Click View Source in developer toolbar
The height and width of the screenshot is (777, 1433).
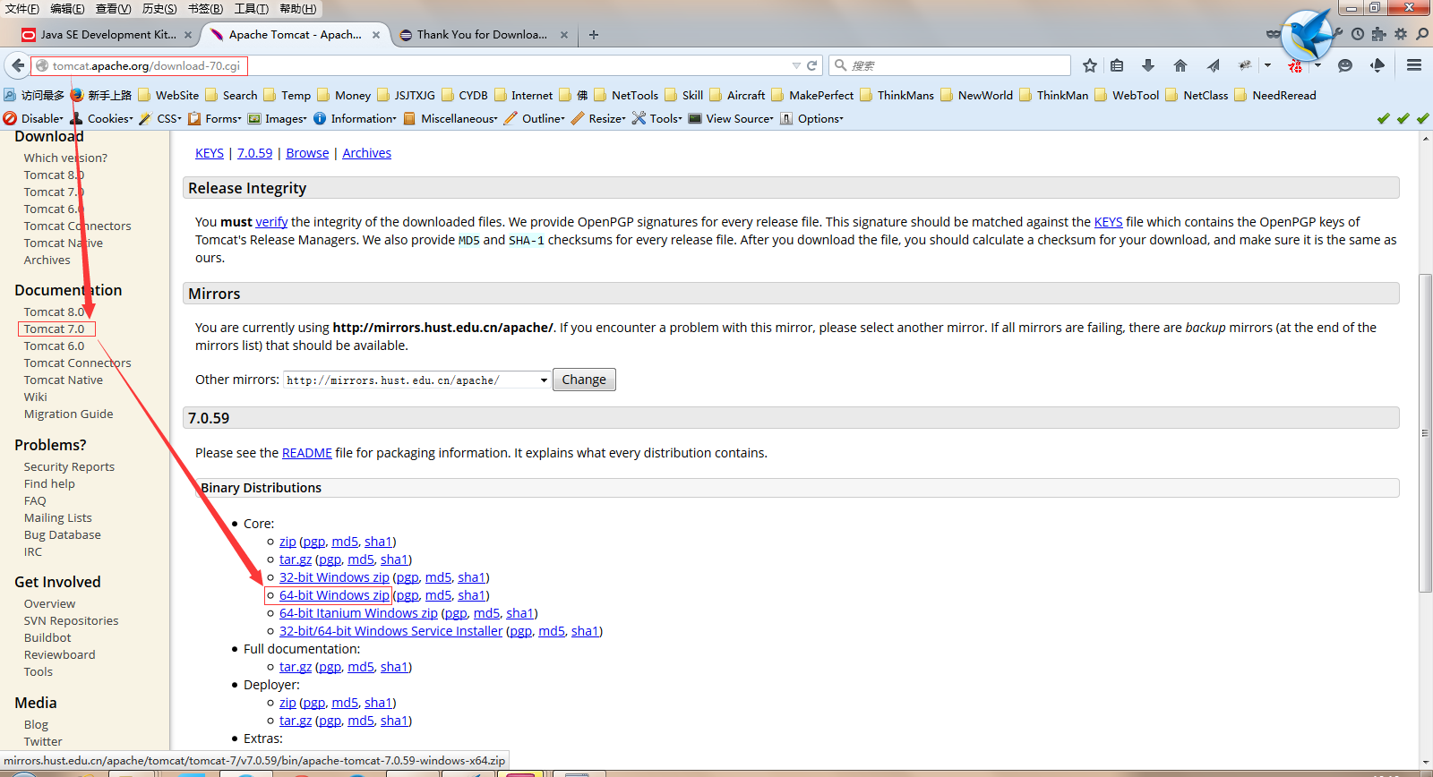click(731, 118)
